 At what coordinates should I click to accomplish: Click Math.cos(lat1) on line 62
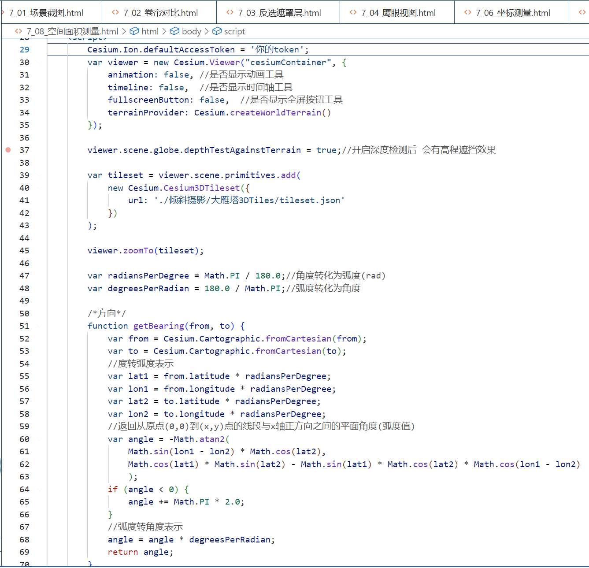(163, 464)
